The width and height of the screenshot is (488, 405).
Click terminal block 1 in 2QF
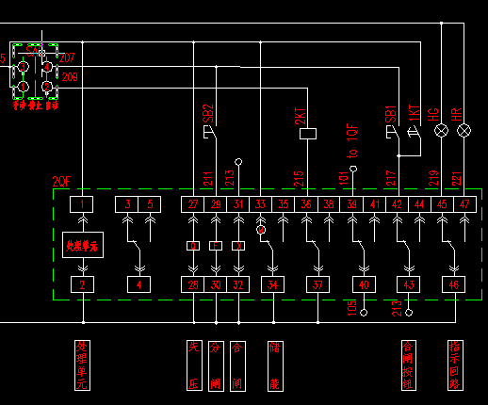pyautogui.click(x=81, y=204)
